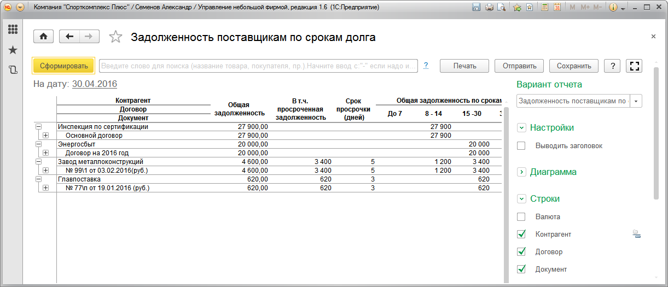This screenshot has width=668, height=287.
Task: Collapse the Главпоставка group
Action: tap(39, 179)
